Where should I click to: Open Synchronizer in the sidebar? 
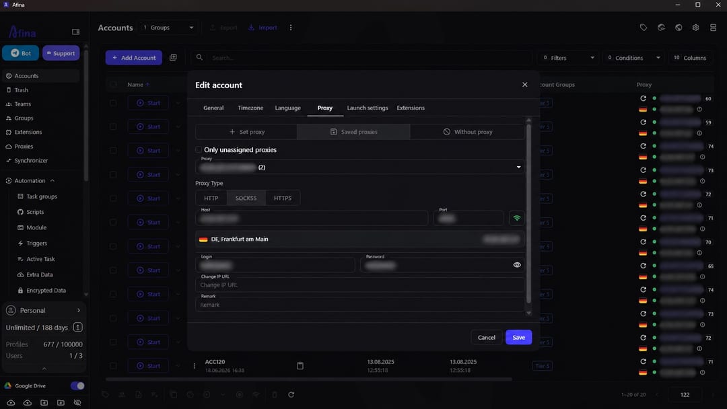[x=31, y=160]
